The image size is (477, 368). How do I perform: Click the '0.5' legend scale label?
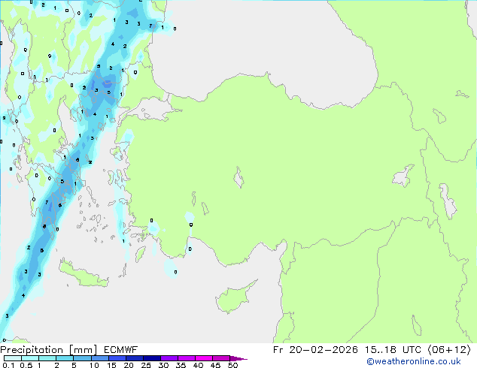pos(26,365)
